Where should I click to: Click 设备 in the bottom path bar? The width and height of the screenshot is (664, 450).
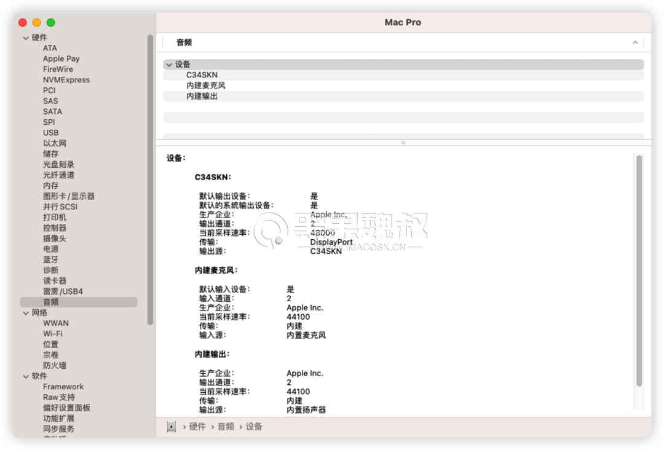pyautogui.click(x=254, y=427)
